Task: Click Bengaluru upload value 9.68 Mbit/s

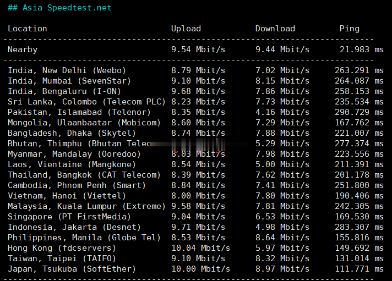Action: click(198, 91)
